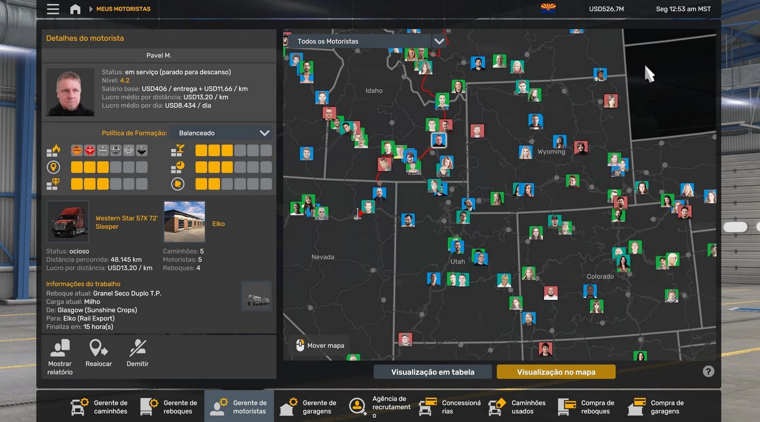This screenshot has height=422, width=760.
Task: Open the help question mark icon
Action: [708, 371]
